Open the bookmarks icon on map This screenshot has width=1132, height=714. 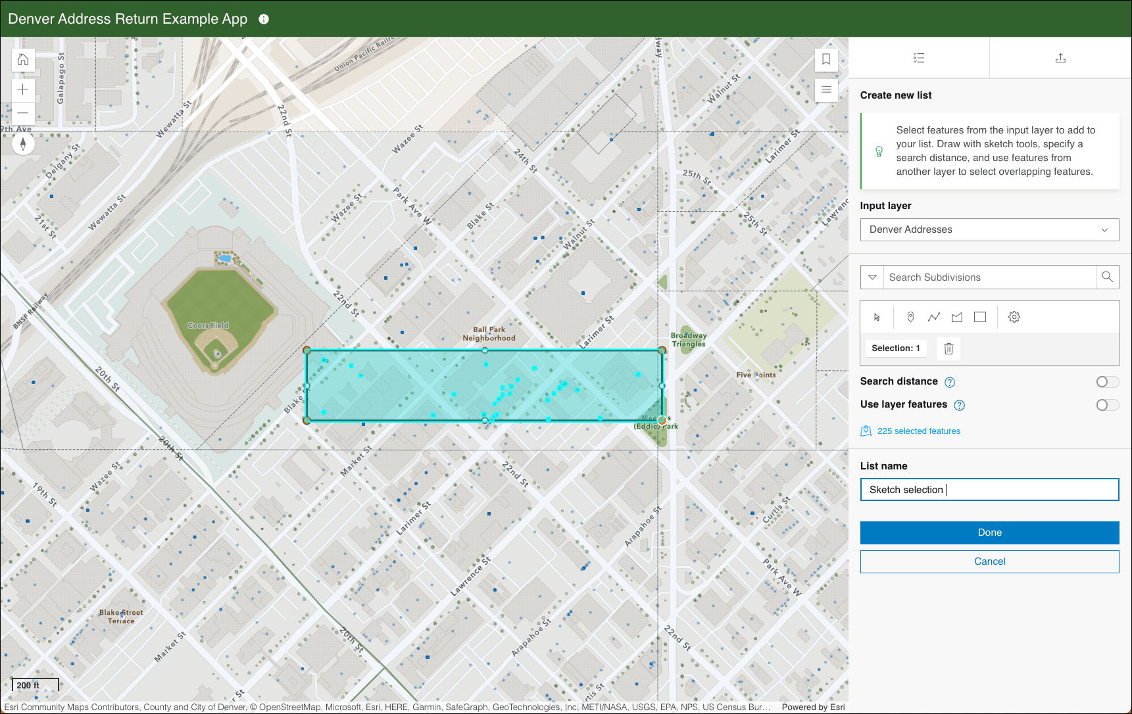[x=826, y=59]
